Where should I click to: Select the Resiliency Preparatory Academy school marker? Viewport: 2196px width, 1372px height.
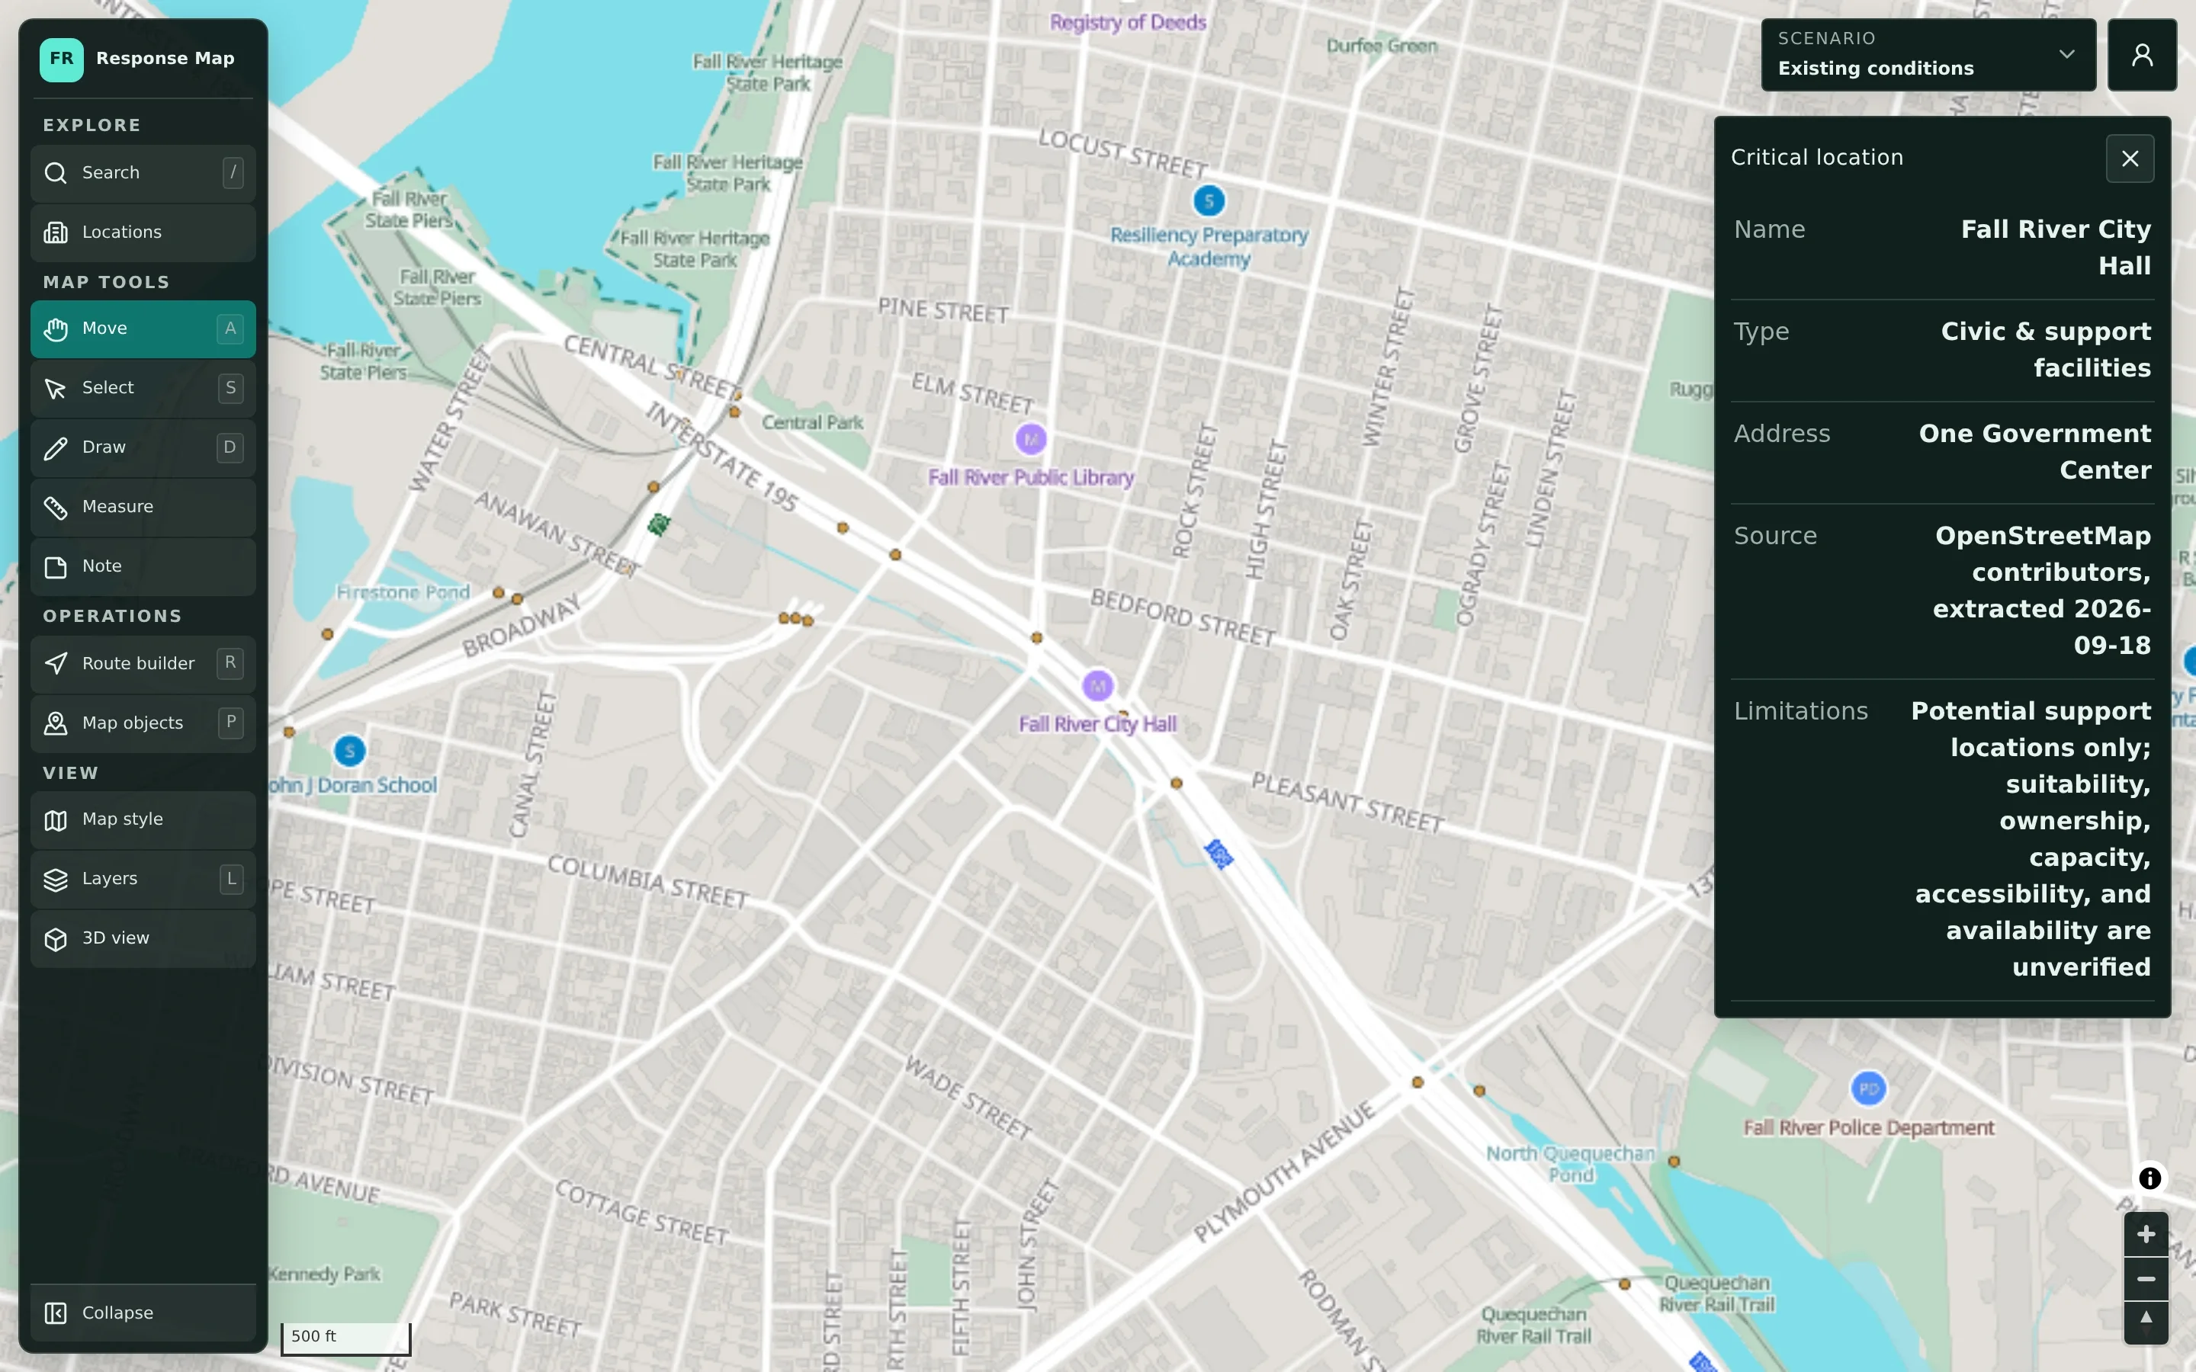1209,200
